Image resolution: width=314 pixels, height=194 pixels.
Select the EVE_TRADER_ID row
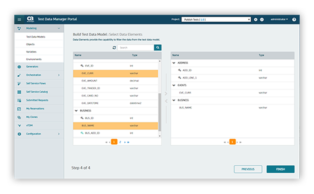tap(116, 88)
